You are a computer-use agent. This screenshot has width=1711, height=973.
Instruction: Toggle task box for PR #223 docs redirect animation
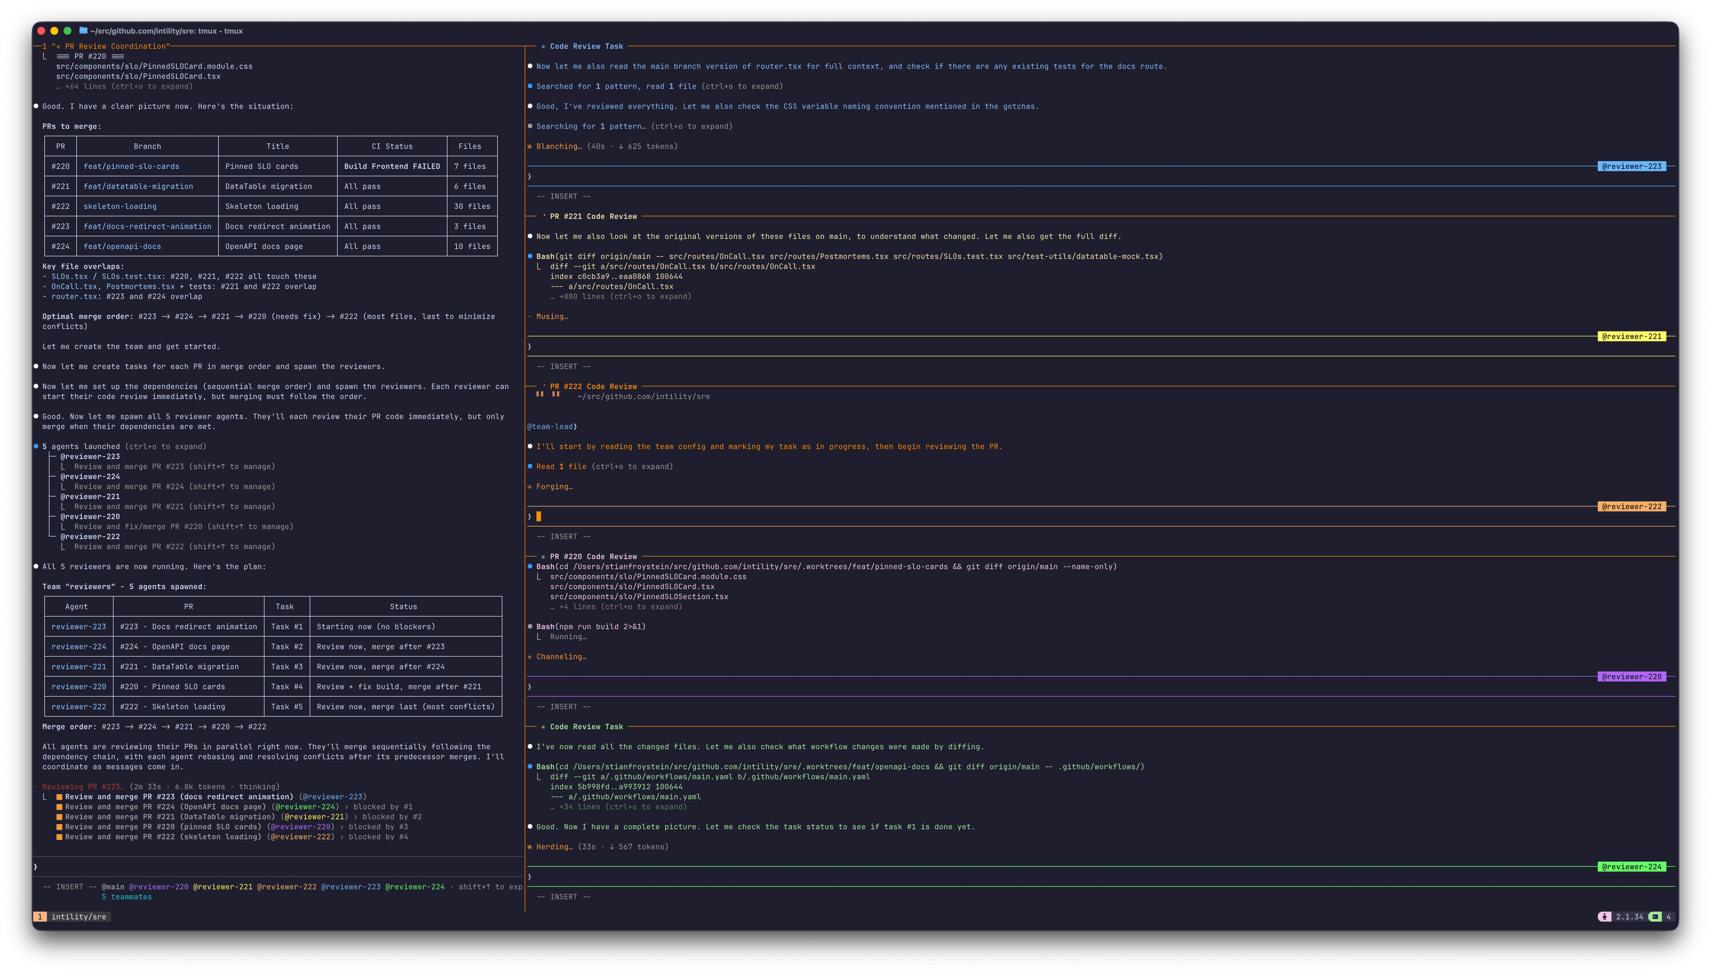pyautogui.click(x=60, y=797)
